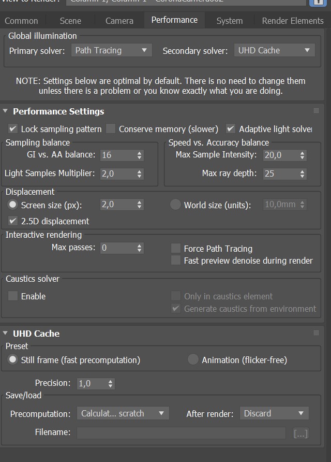Click Max ray depth spinner arrows

pyautogui.click(x=302, y=174)
